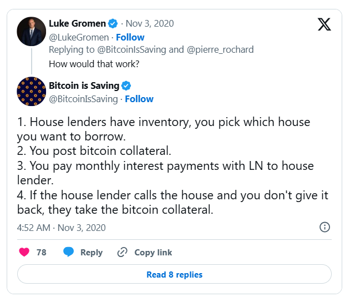The image size is (350, 302).
Task: Open the tweet info circle icon
Action: (x=325, y=227)
